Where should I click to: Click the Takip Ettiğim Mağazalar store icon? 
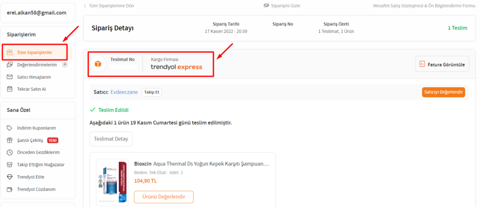[x=10, y=165]
